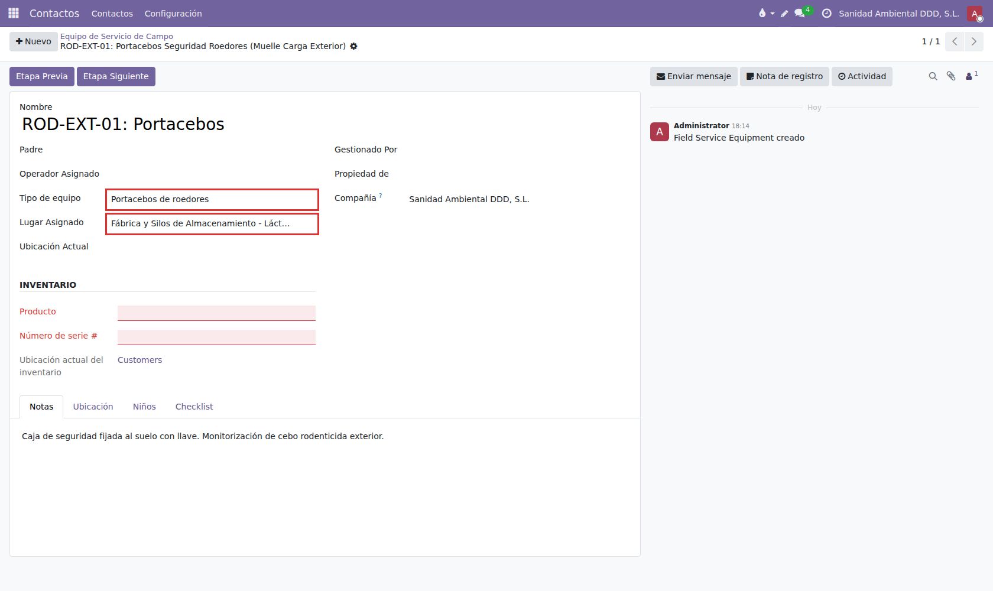
Task: Click the company name in the navbar
Action: (898, 13)
